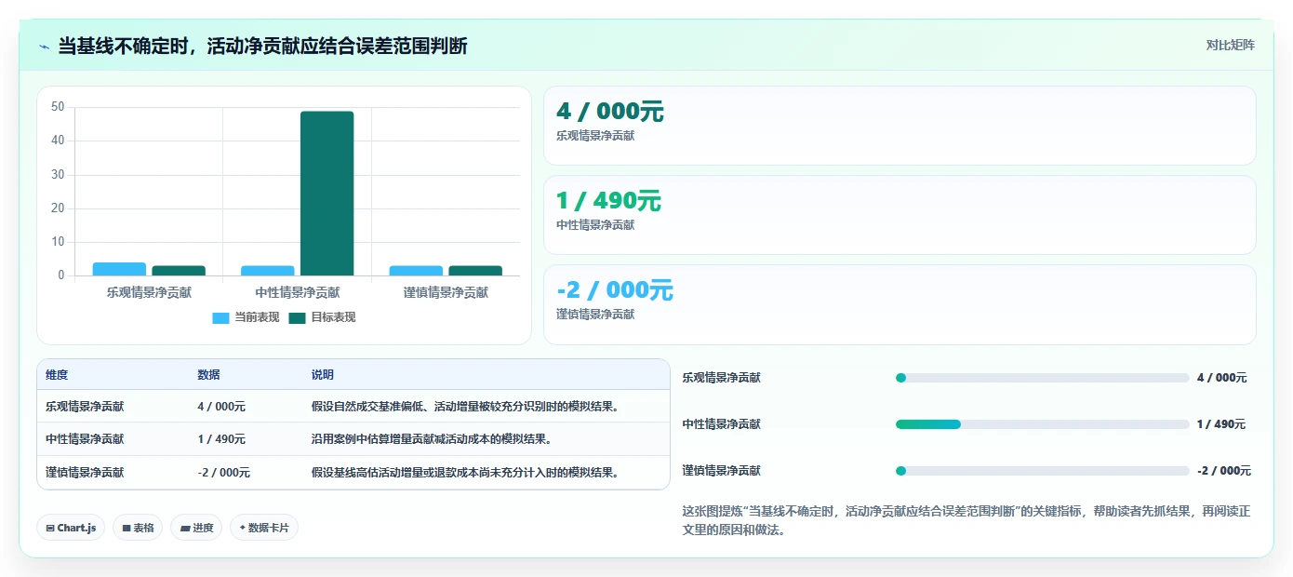Image resolution: width=1293 pixels, height=577 pixels.
Task: Select the 乐观情景净贡献 table row cell
Action: pyautogui.click(x=85, y=407)
